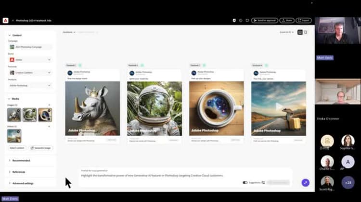Toggle the Suggestions switch

245,183
